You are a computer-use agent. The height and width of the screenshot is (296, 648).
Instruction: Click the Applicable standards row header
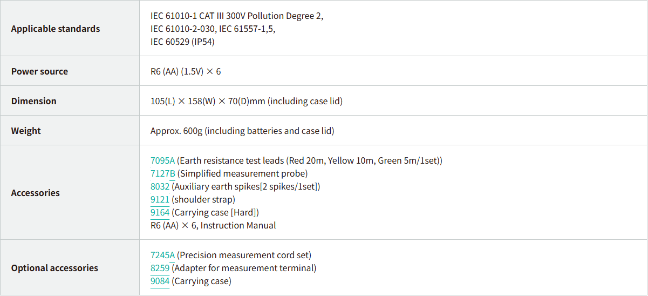(x=56, y=29)
